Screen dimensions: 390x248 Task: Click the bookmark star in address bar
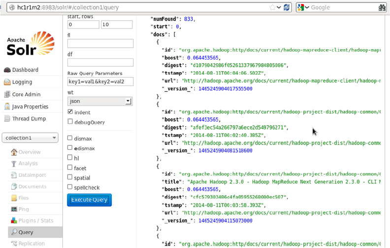(272, 7)
